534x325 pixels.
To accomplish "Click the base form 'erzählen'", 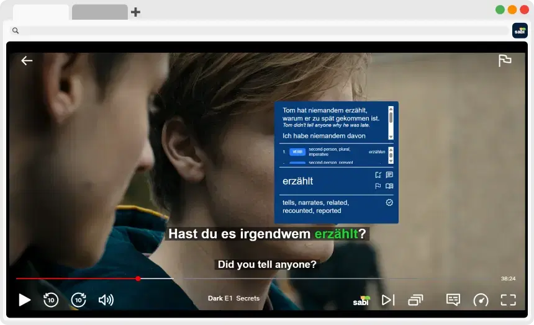I will tap(377, 152).
